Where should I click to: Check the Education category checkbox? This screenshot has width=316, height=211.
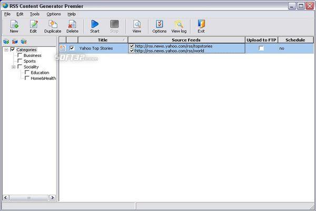27,72
